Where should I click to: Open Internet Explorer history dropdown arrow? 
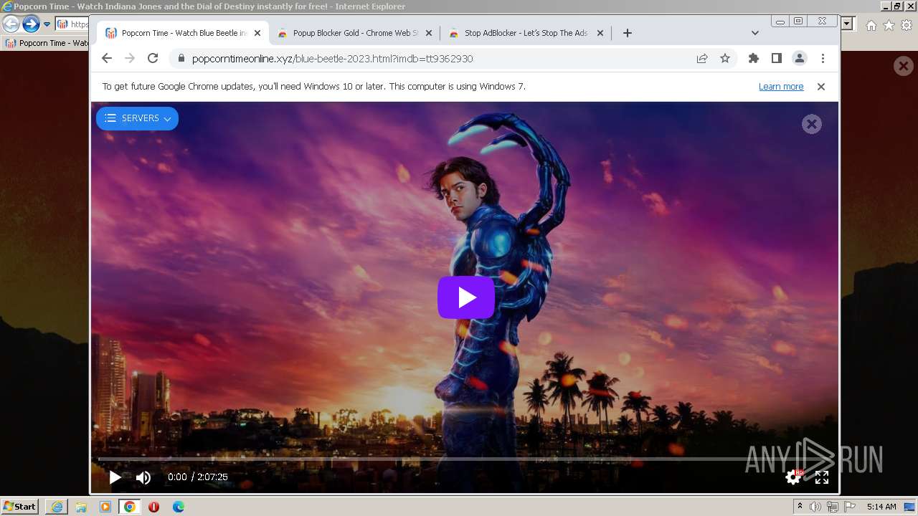[47, 24]
